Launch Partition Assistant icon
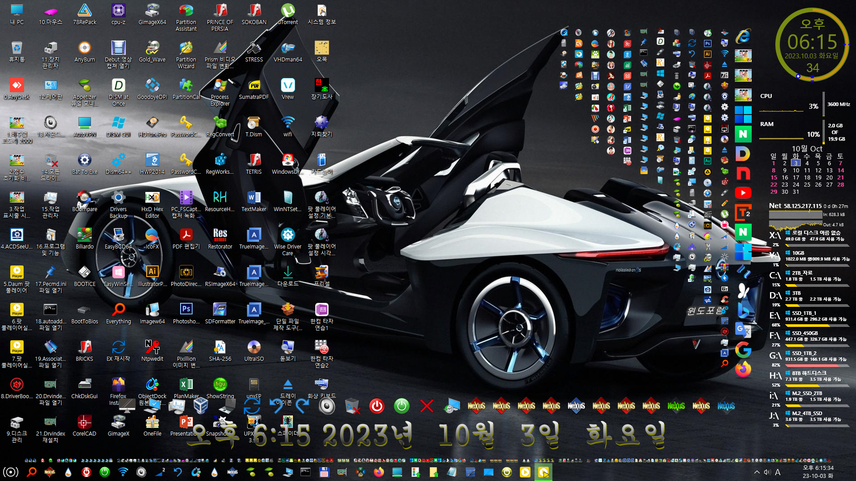 [186, 17]
